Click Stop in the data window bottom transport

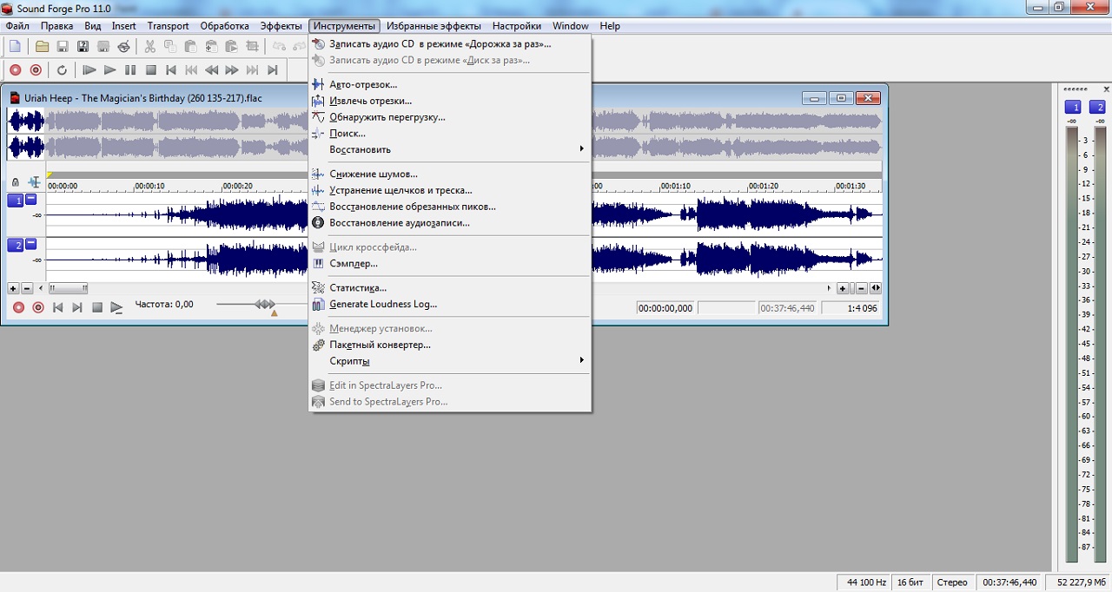coord(97,307)
